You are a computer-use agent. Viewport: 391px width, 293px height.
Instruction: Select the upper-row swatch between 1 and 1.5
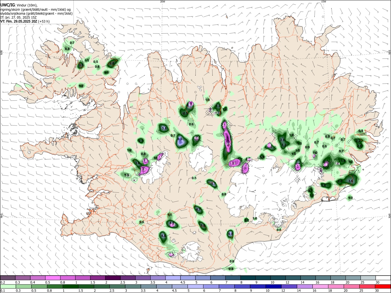coord(83,278)
